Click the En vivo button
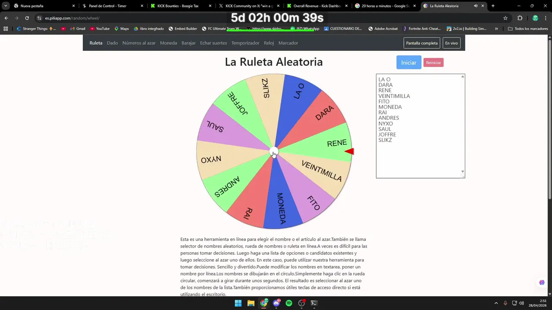This screenshot has height=310, width=552. [x=452, y=43]
